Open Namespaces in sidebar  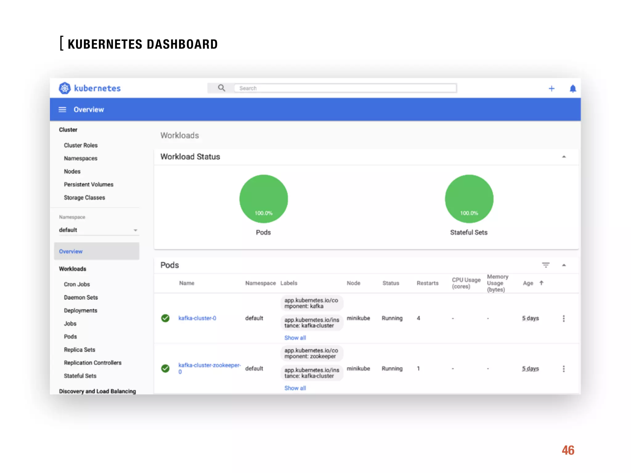pyautogui.click(x=81, y=158)
